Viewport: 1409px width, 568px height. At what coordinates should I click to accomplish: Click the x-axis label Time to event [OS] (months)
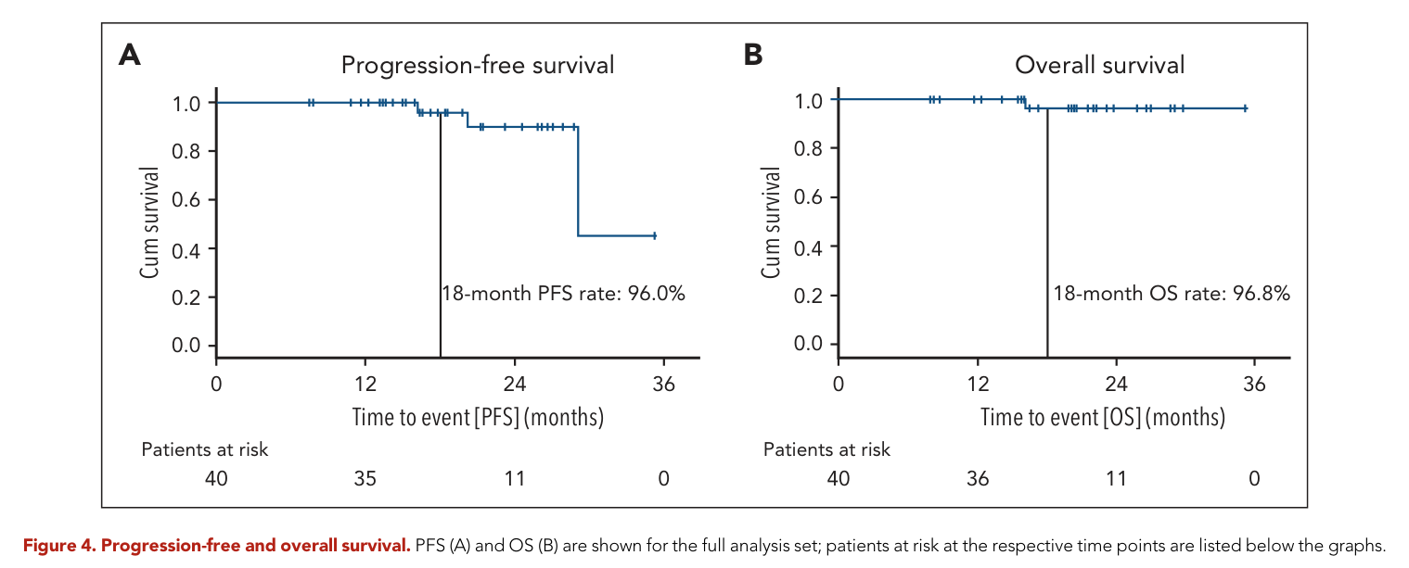(1103, 417)
